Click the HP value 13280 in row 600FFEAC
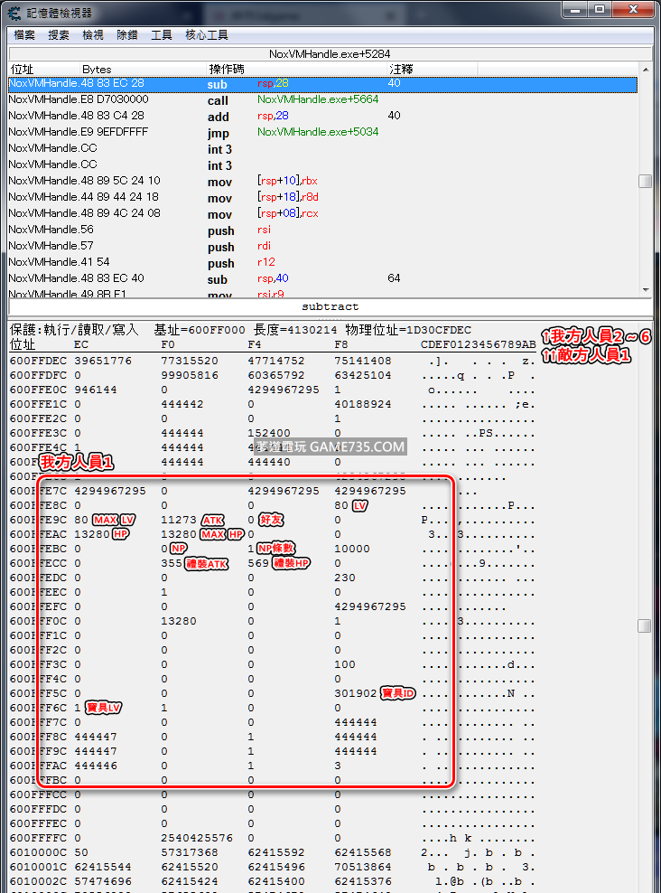The height and width of the screenshot is (893, 661). pos(92,534)
